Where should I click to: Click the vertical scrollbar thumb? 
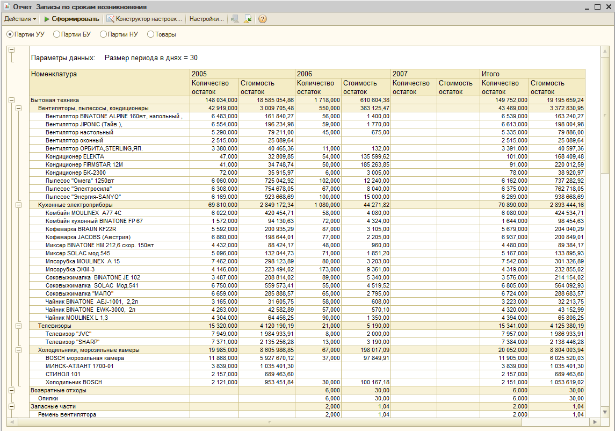pyautogui.click(x=605, y=114)
